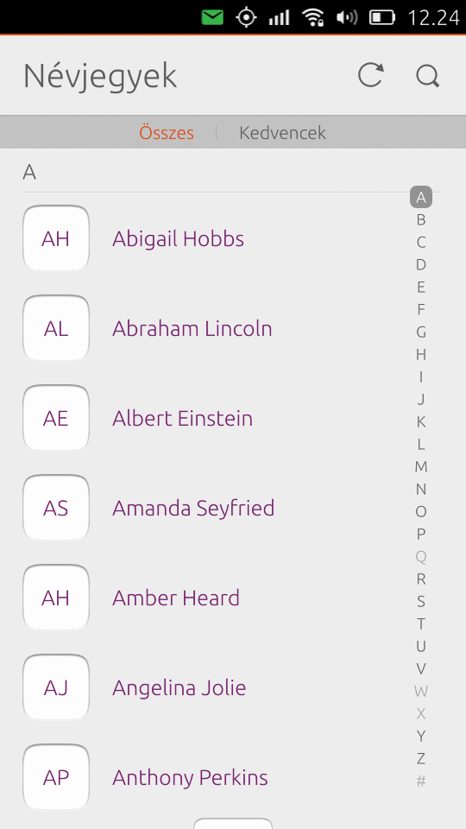Switch to the Kedvencek tab

click(x=282, y=132)
